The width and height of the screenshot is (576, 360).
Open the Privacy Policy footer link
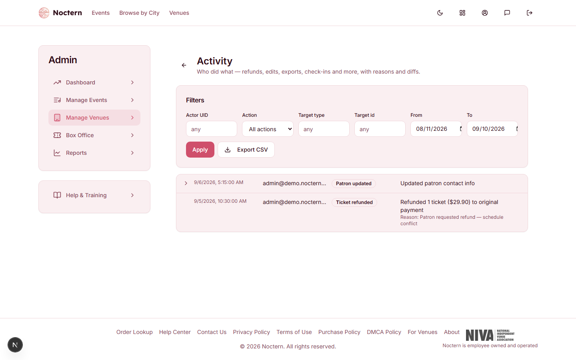coord(251,332)
